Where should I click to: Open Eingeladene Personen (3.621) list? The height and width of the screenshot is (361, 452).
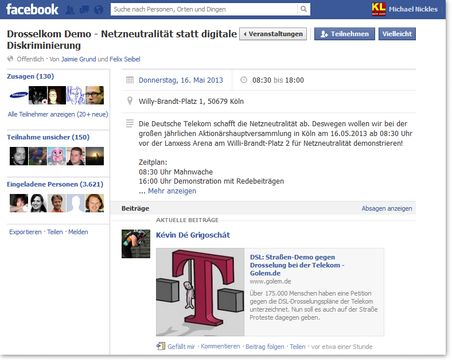point(55,184)
